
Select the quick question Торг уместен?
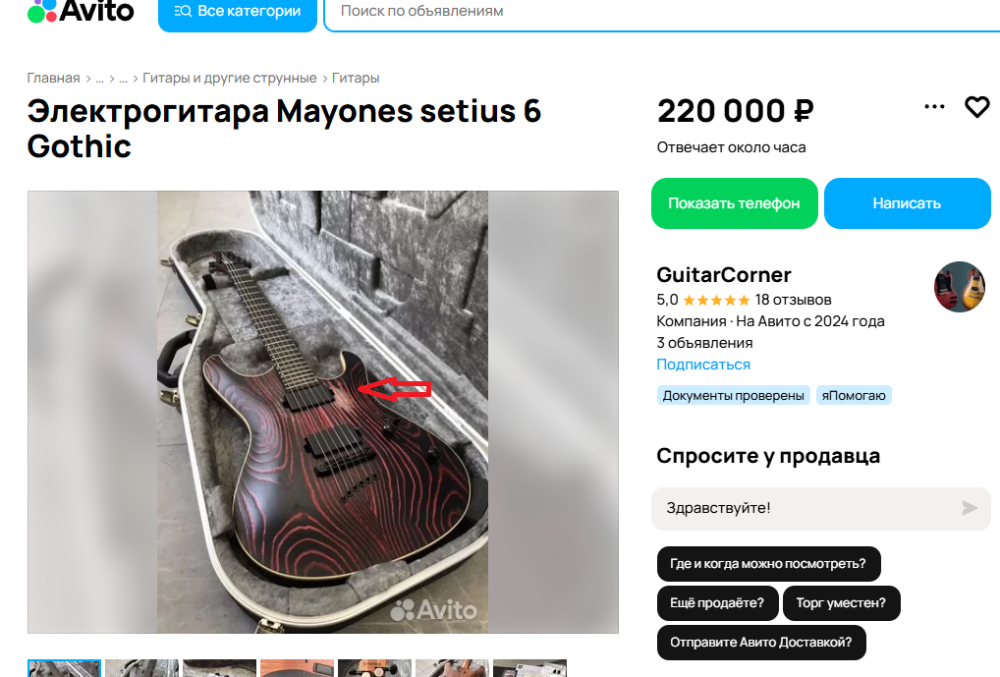(841, 603)
